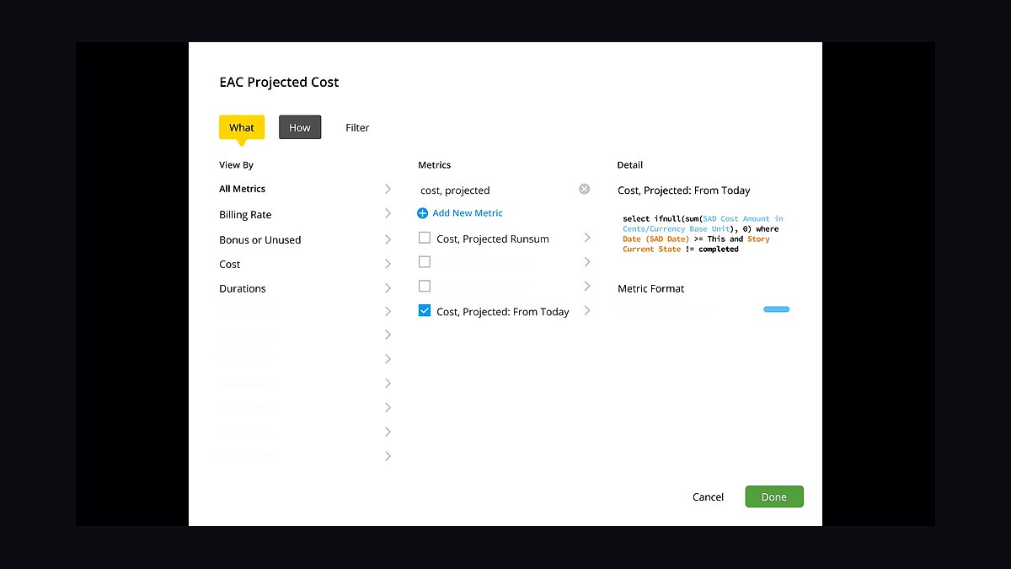The image size is (1011, 569).
Task: Switch to the What tab
Action: tap(242, 127)
